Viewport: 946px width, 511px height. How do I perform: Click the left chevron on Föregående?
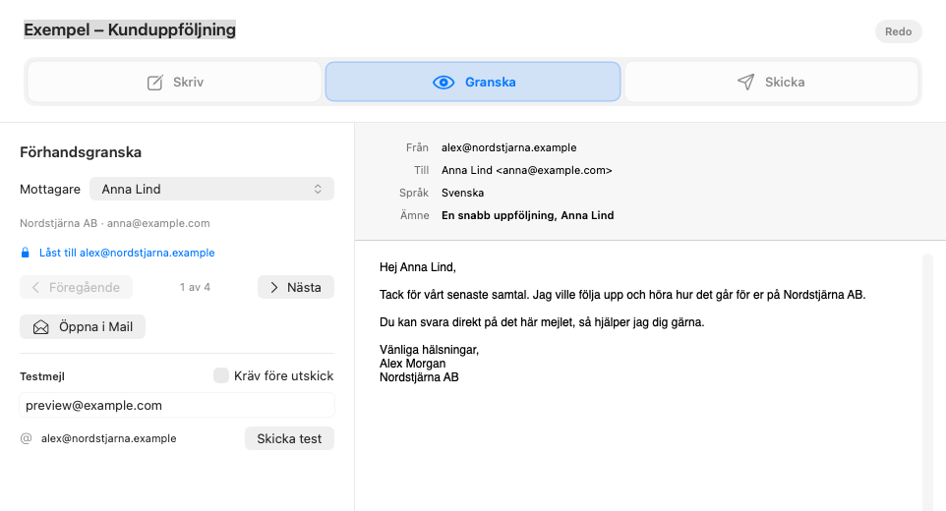point(35,287)
